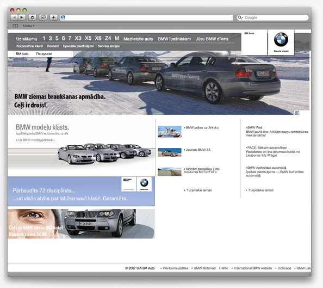323x288 pixels.
Task: Click the Pārbaudīts 72 disciplīnās banner
Action: tap(81, 191)
